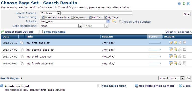Screen dimensions: 192x91
Task: Sort by the Title column header
Action: [30, 37]
